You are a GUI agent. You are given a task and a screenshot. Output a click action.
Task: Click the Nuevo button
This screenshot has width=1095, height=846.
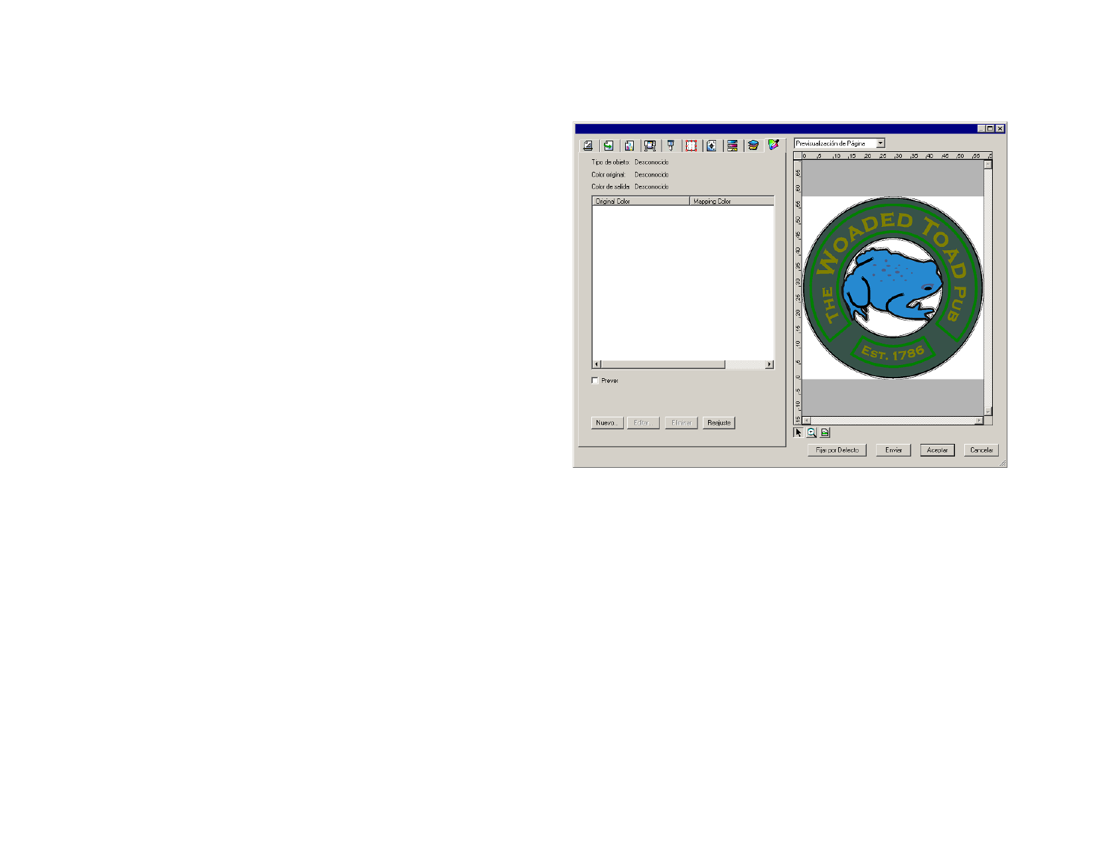(607, 423)
